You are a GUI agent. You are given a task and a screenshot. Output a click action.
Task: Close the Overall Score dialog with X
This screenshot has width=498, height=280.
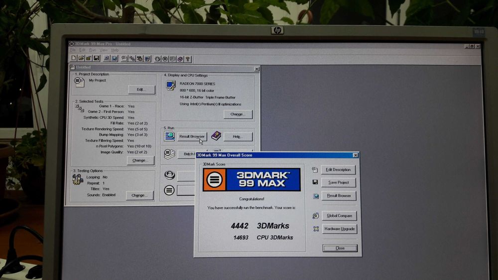(x=356, y=155)
